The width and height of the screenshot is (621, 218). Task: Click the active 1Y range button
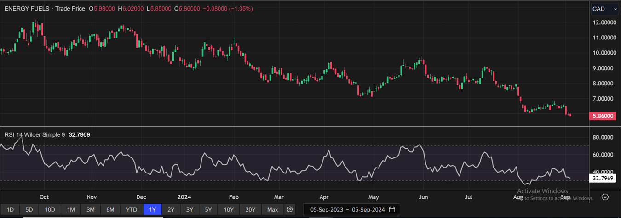click(x=152, y=210)
